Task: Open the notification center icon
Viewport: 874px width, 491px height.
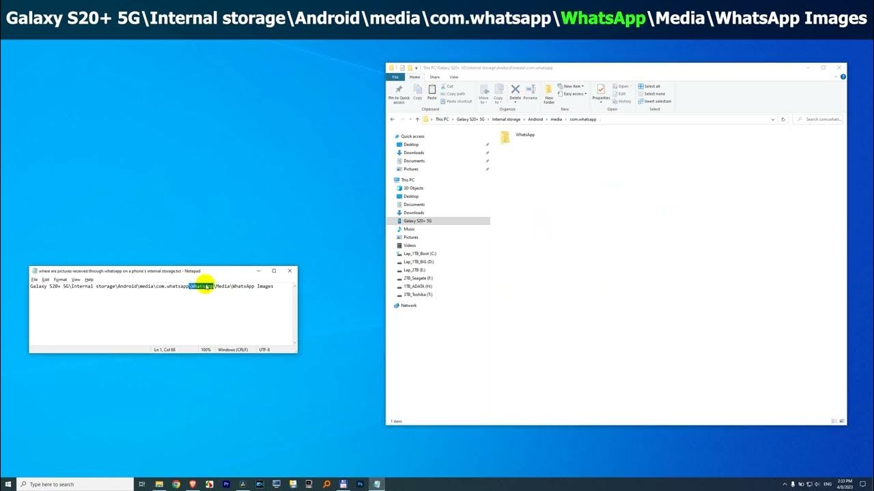Action: tap(863, 484)
